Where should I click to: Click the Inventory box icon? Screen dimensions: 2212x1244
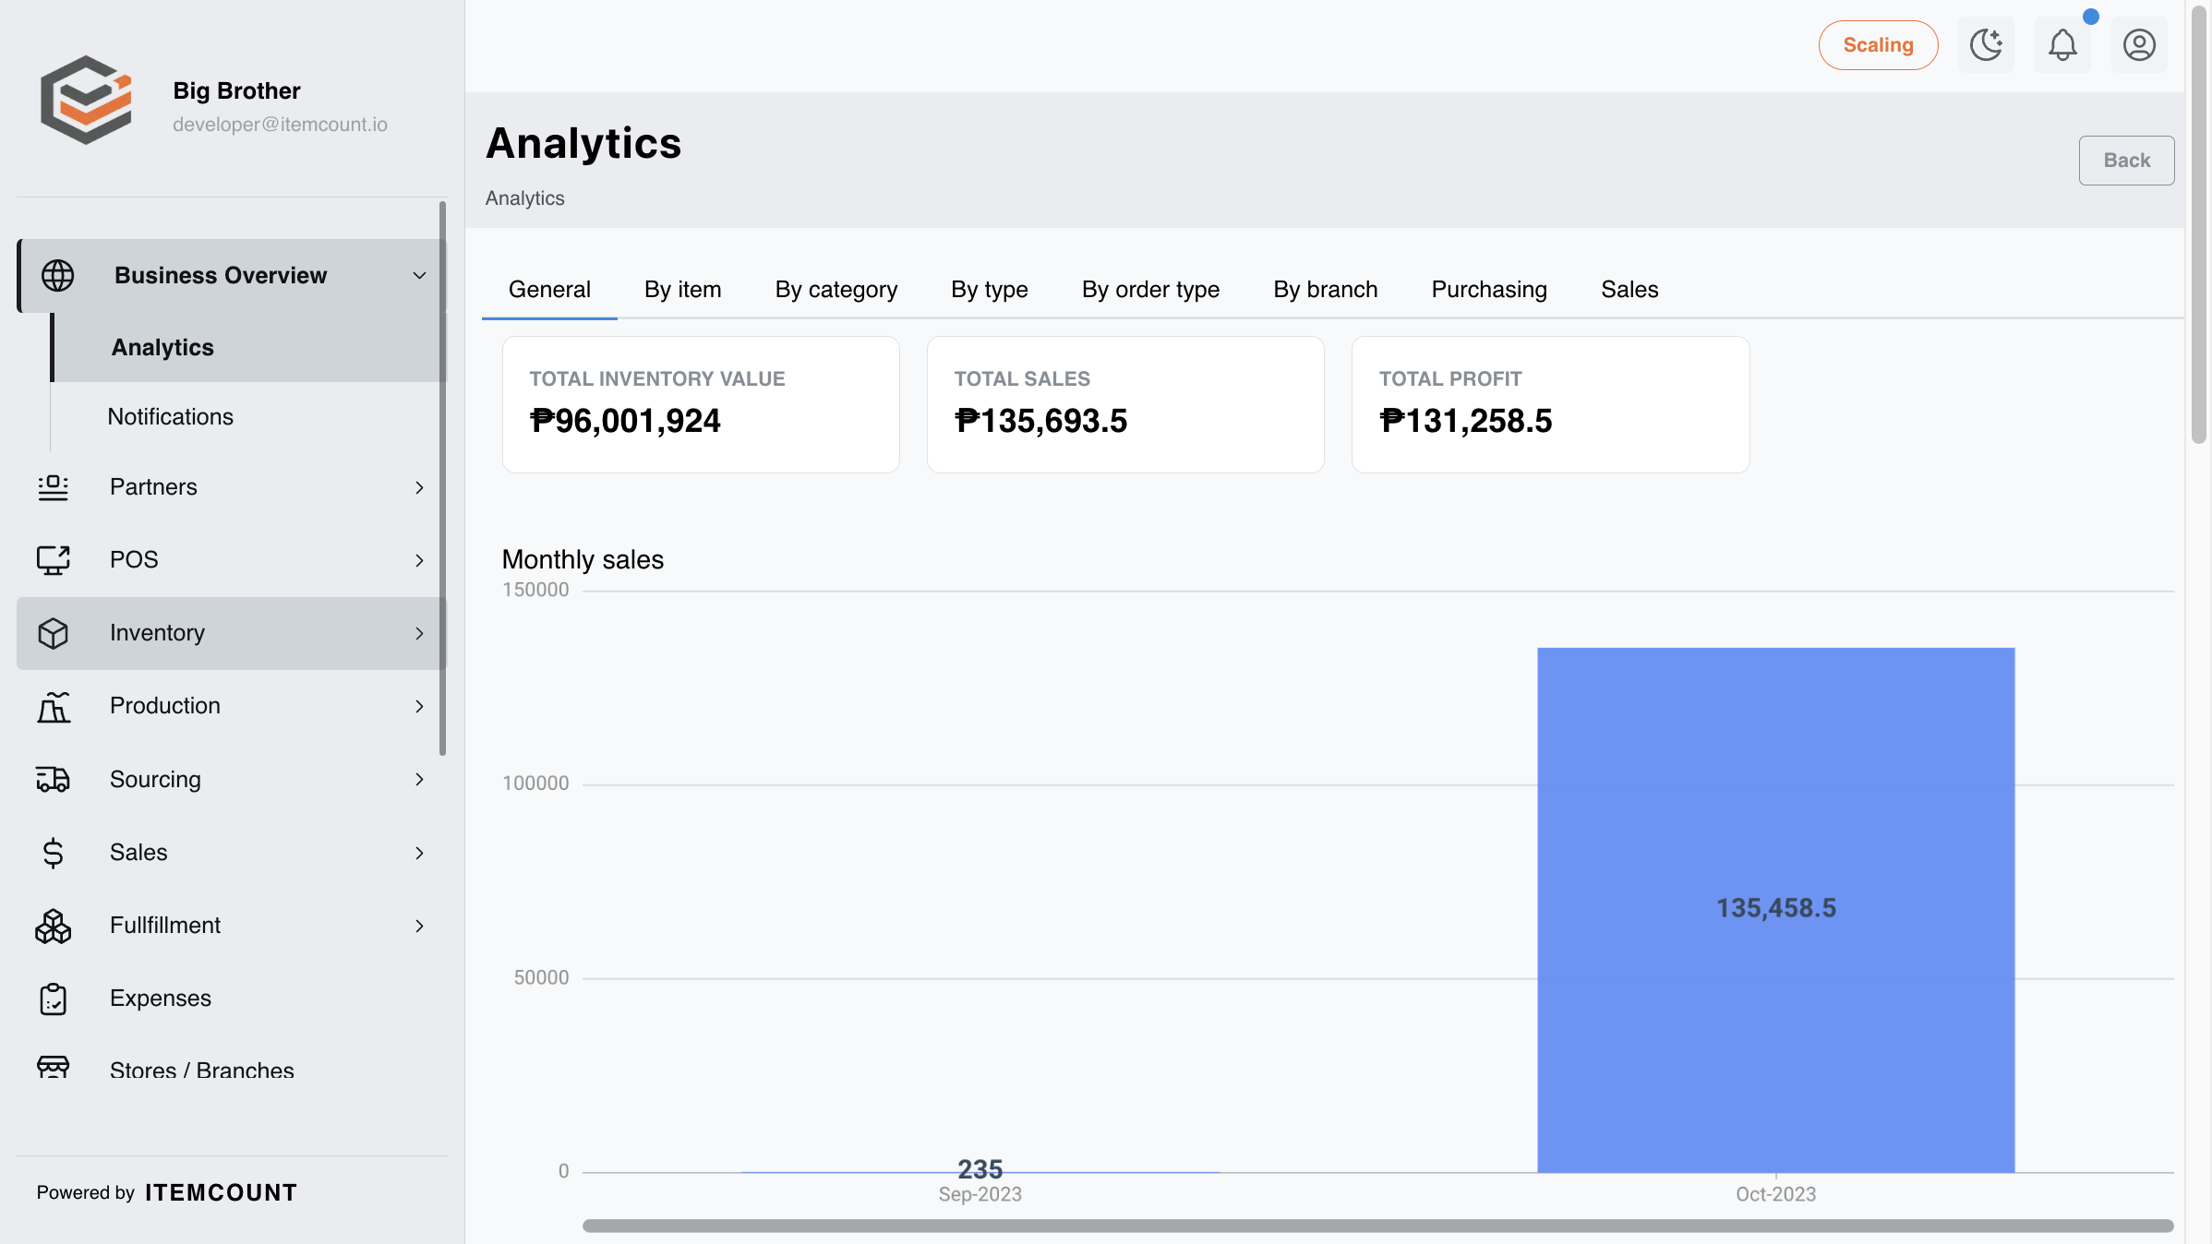click(x=54, y=633)
